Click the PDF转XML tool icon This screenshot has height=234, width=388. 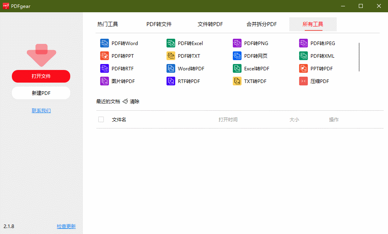click(x=304, y=56)
